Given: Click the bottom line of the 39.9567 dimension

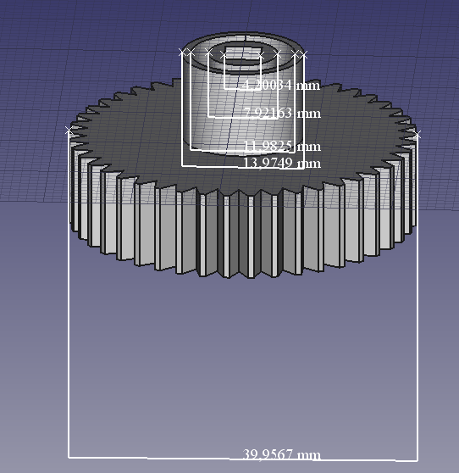Looking at the screenshot, I should (242, 459).
